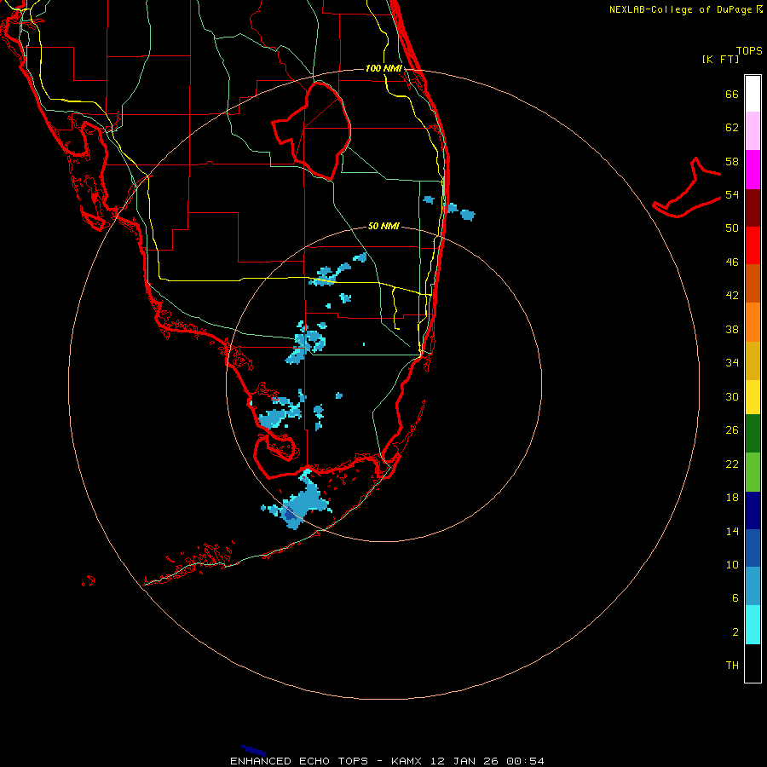Click the offshore echo east of the coast
767x767 pixels.
[468, 215]
